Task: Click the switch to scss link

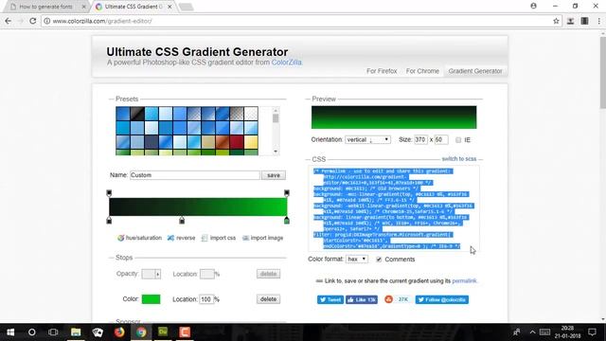Action: coord(459,159)
